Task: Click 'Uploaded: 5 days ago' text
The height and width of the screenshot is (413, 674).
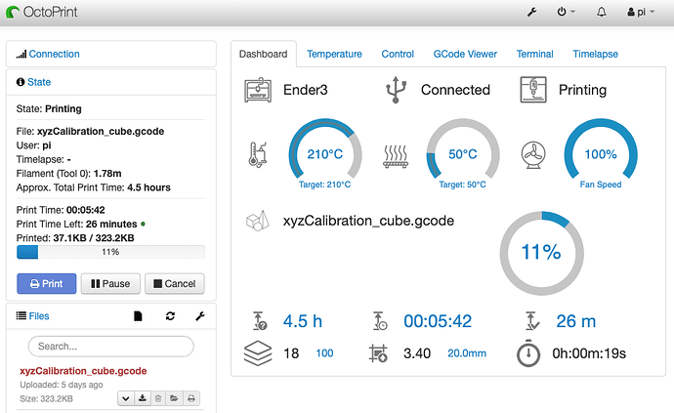Action: [62, 385]
